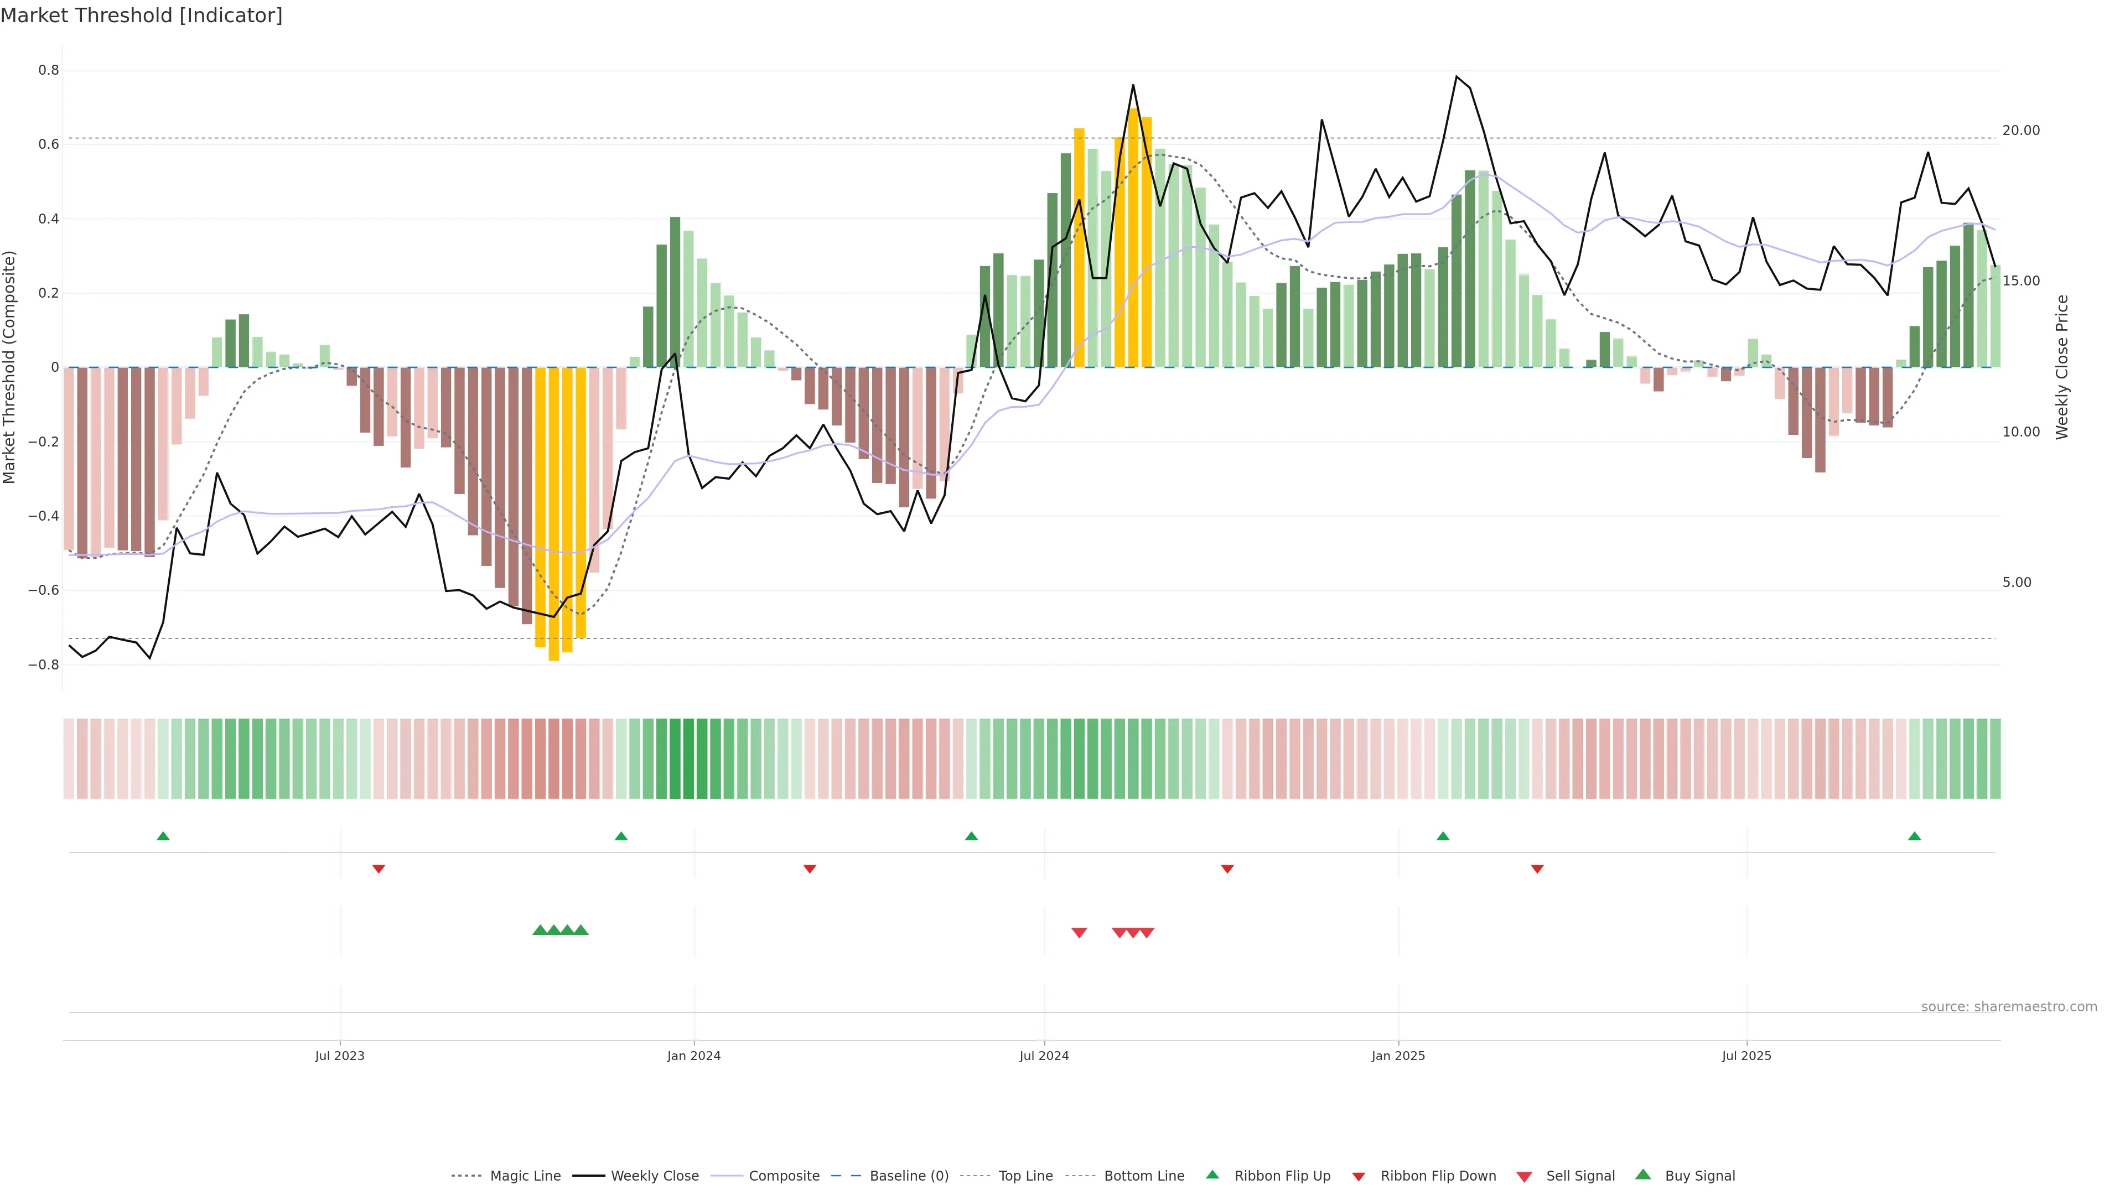This screenshot has width=2125, height=1195.
Task: Click the Jan 2024 x-axis label
Action: (694, 1056)
